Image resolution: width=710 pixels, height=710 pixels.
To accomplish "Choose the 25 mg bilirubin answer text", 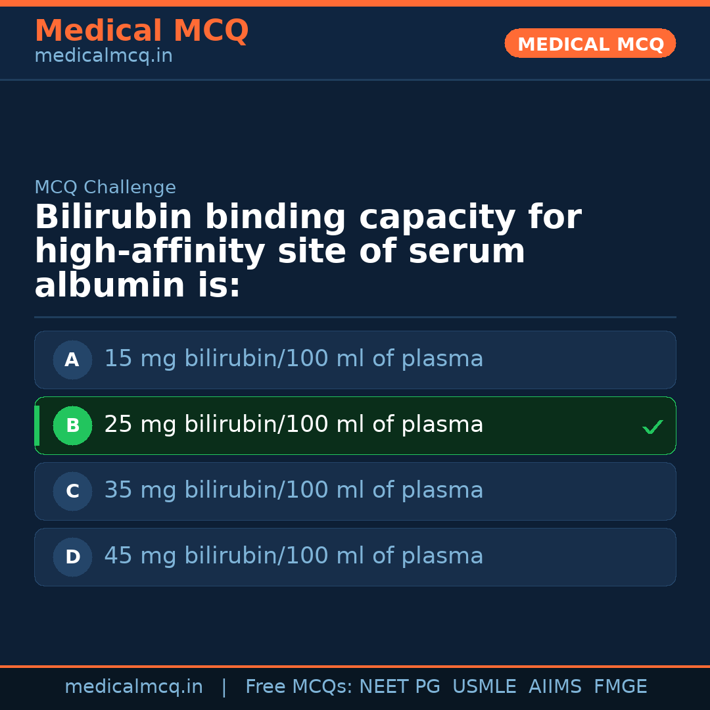I will point(293,425).
